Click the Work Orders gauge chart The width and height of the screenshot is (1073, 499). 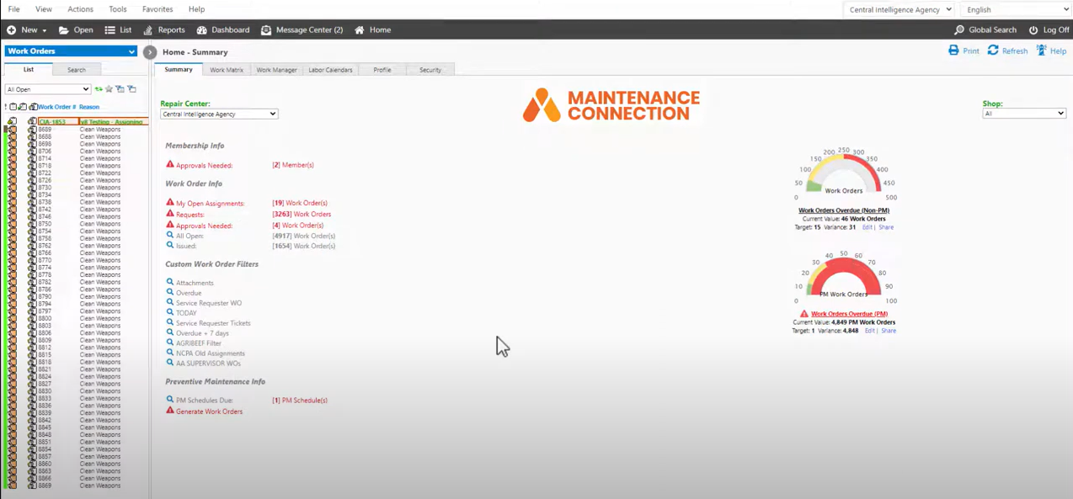(844, 175)
